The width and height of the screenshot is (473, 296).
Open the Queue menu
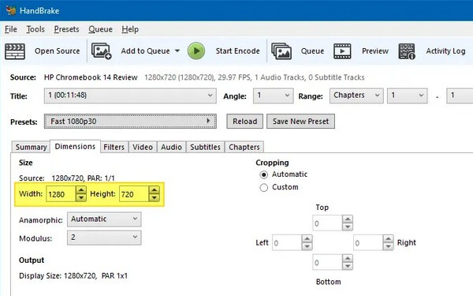click(x=100, y=29)
